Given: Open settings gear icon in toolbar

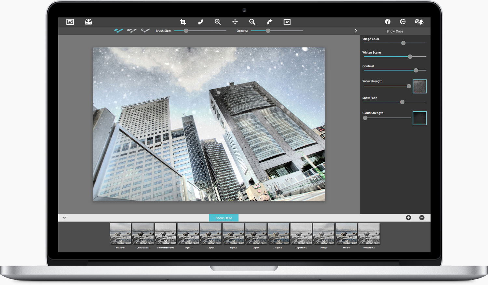Looking at the screenshot, I should (x=403, y=22).
